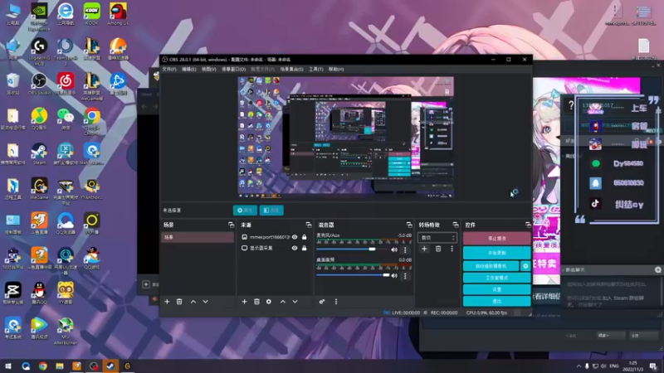Open advanced audio properties gears icon
The image size is (664, 373).
coord(322,302)
